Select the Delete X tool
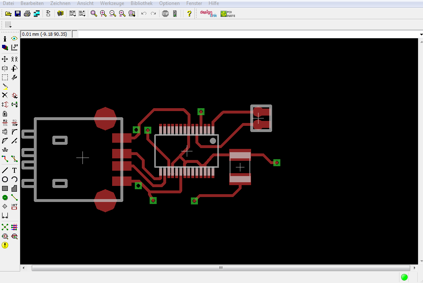The height and width of the screenshot is (283, 423). pos(5,95)
